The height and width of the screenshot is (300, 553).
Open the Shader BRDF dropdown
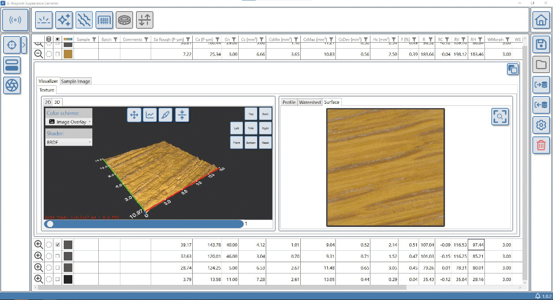click(69, 142)
